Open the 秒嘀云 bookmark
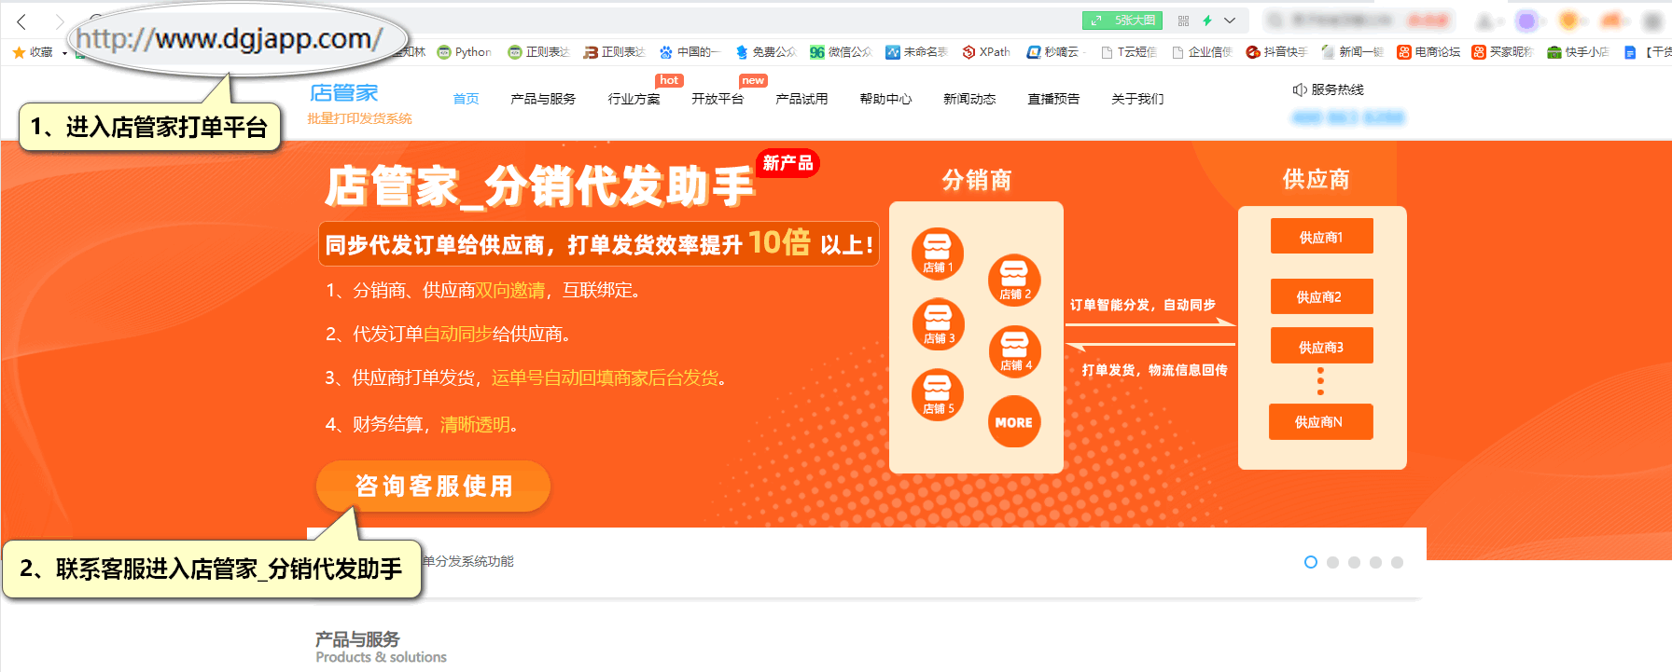The image size is (1672, 672). (1053, 52)
